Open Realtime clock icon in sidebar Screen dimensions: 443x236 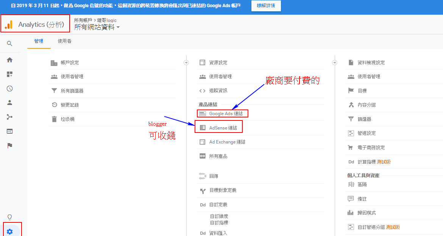pos(9,88)
